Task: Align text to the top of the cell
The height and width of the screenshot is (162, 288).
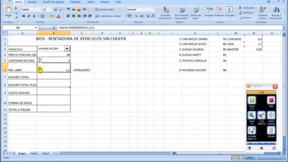Action: point(68,9)
